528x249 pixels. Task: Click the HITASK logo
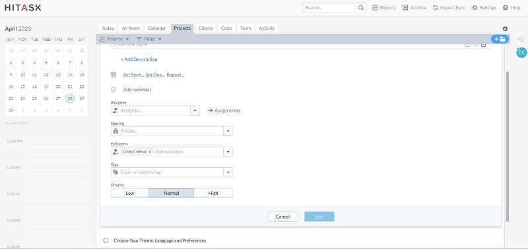[x=23, y=7]
